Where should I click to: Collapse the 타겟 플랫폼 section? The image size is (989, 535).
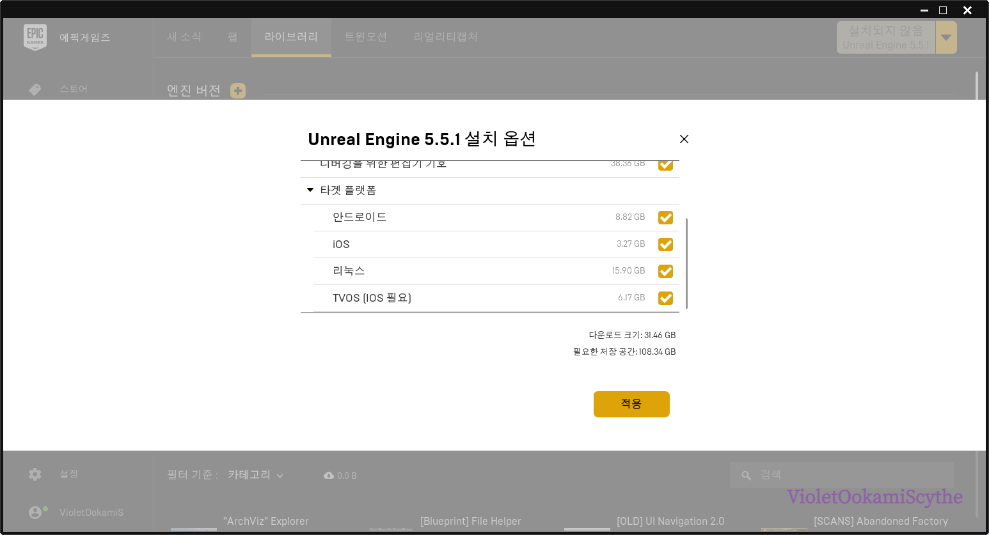(310, 190)
